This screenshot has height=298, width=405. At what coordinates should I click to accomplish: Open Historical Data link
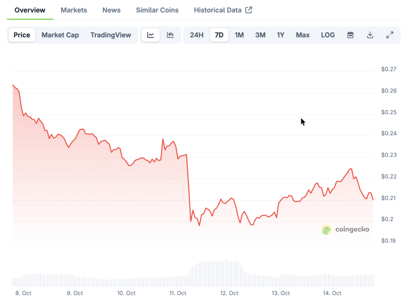coord(218,10)
